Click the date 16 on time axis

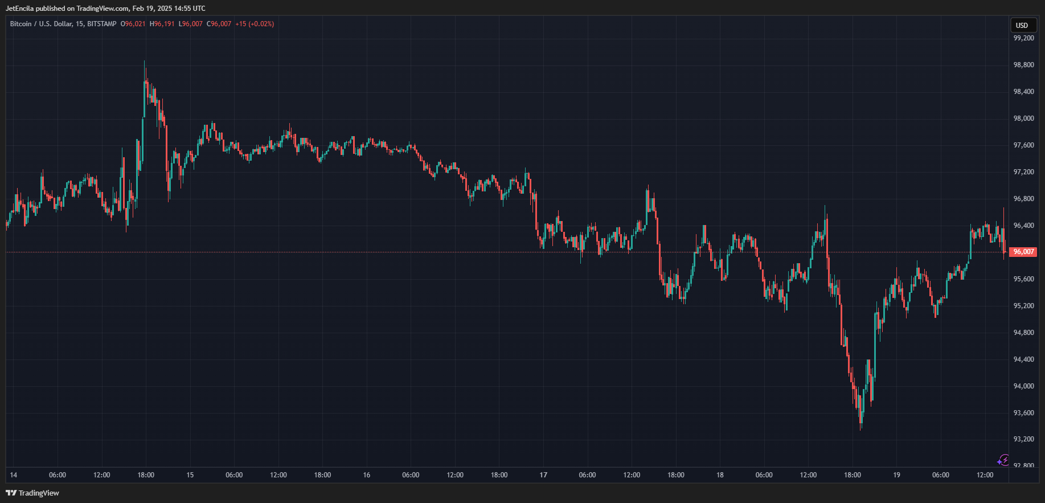pyautogui.click(x=367, y=475)
